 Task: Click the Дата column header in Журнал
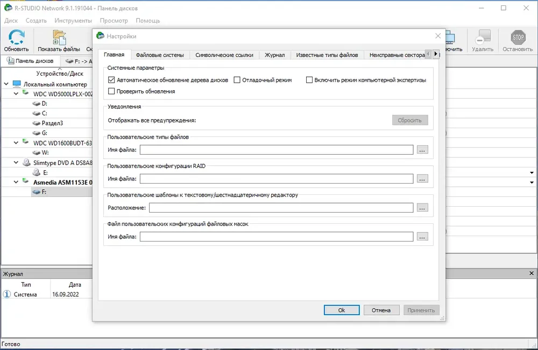75,285
